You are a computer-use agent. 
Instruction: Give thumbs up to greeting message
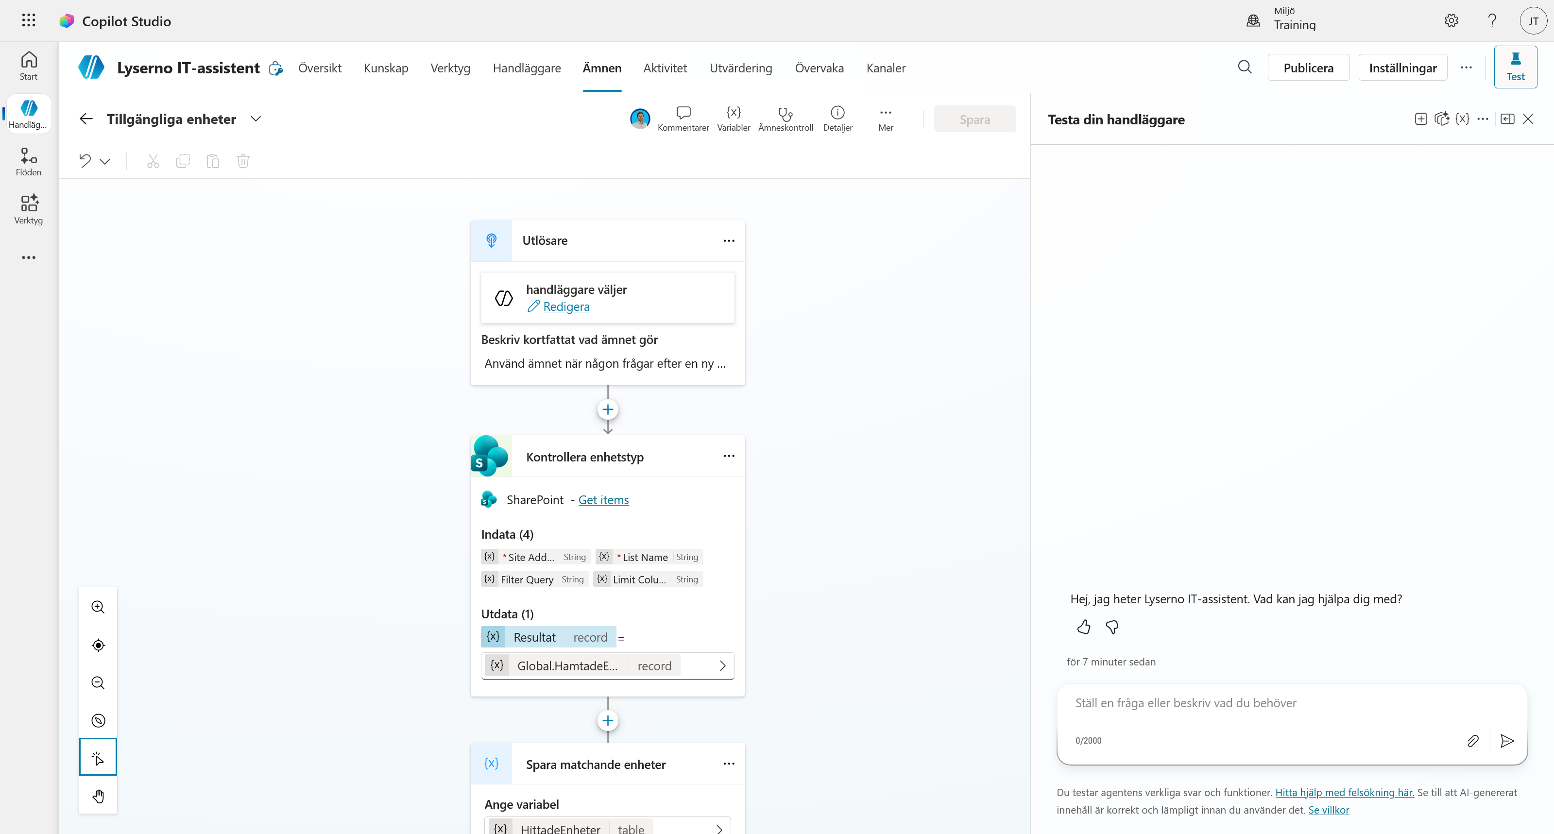tap(1083, 627)
